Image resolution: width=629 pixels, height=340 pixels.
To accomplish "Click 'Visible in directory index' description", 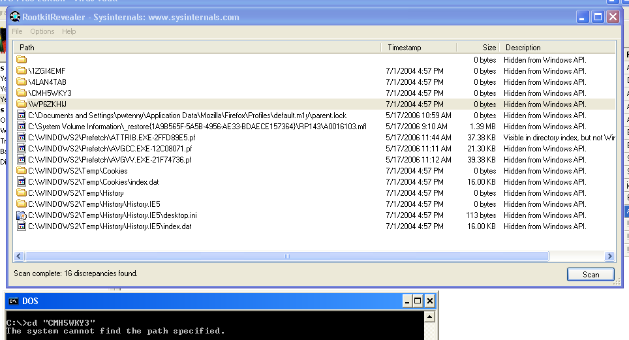I will tap(559, 138).
